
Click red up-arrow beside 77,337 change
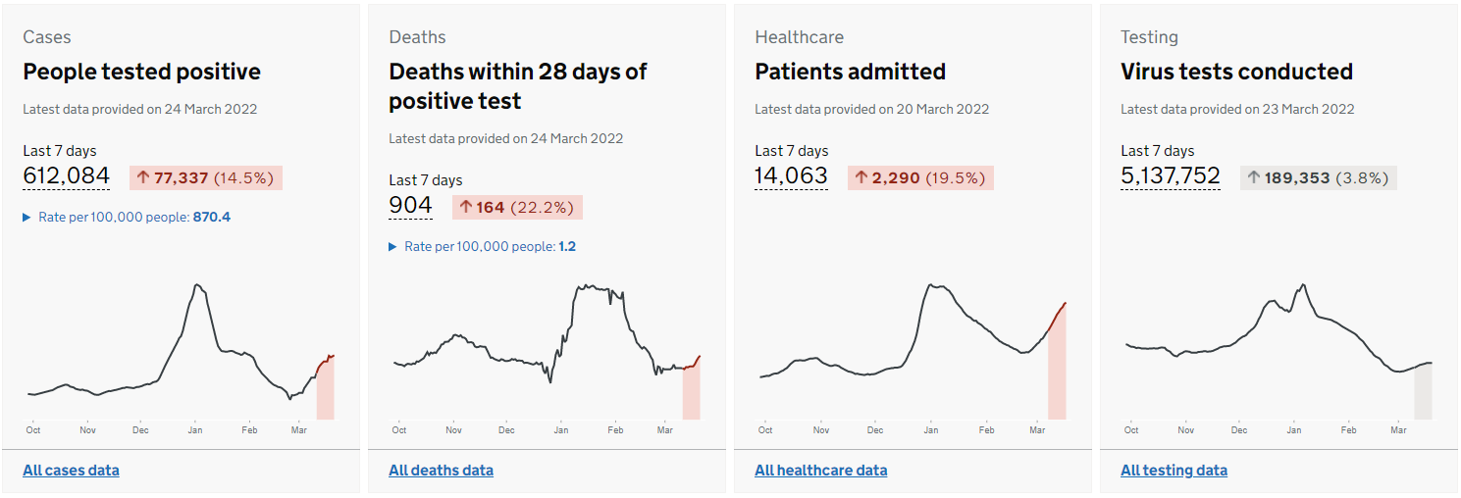click(x=143, y=177)
